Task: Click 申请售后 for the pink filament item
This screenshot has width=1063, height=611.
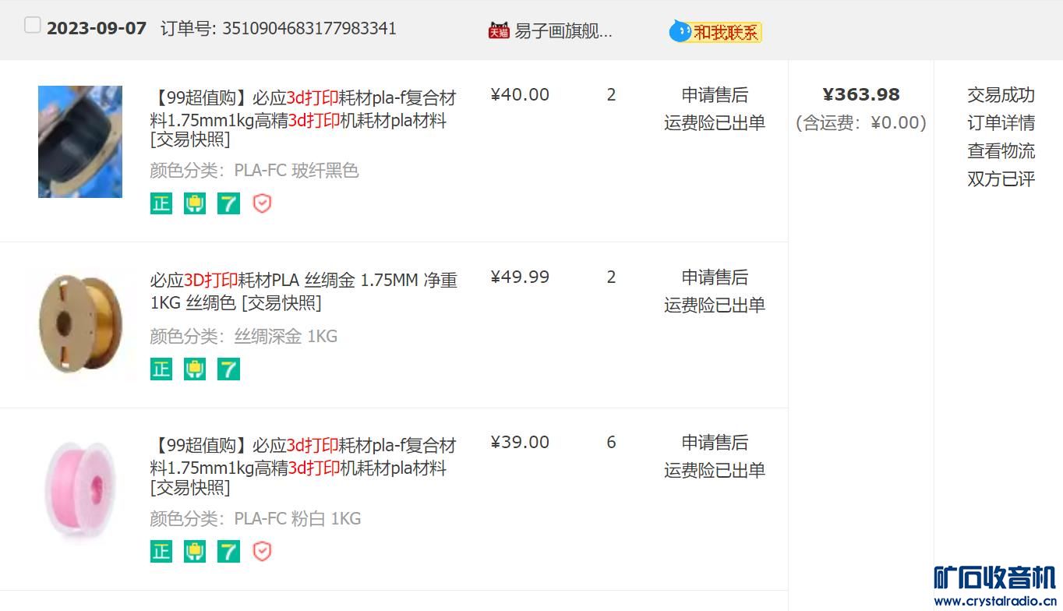Action: click(x=715, y=443)
